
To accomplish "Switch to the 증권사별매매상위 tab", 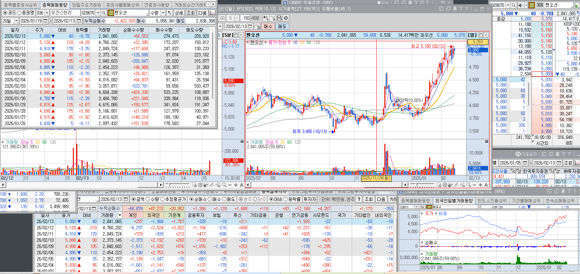I will [122, 5].
